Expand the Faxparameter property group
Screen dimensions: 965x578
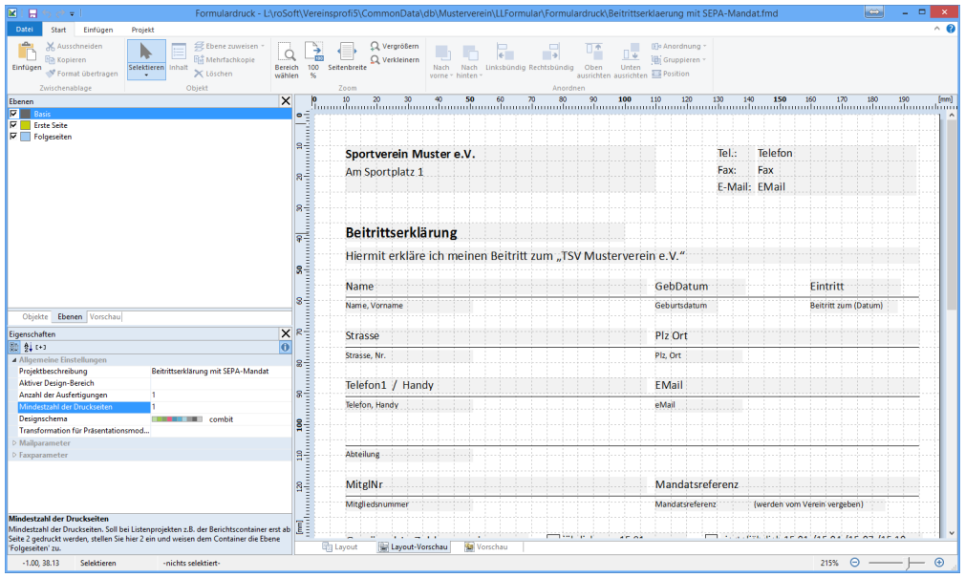13,455
